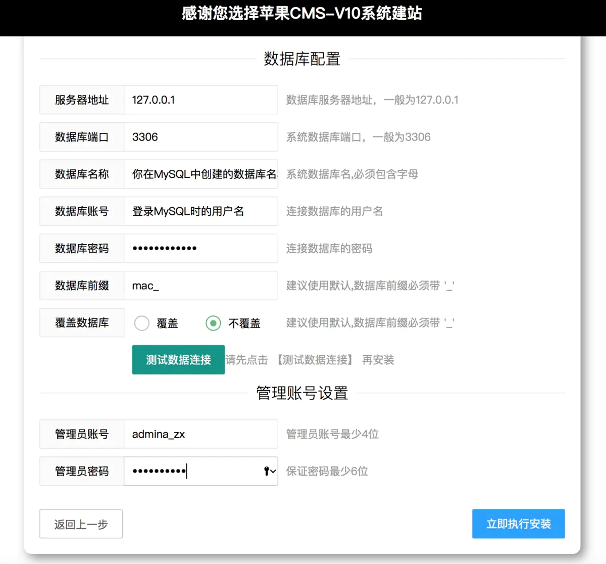Click the 数据库前缀 label
The height and width of the screenshot is (564, 606).
[x=82, y=286]
